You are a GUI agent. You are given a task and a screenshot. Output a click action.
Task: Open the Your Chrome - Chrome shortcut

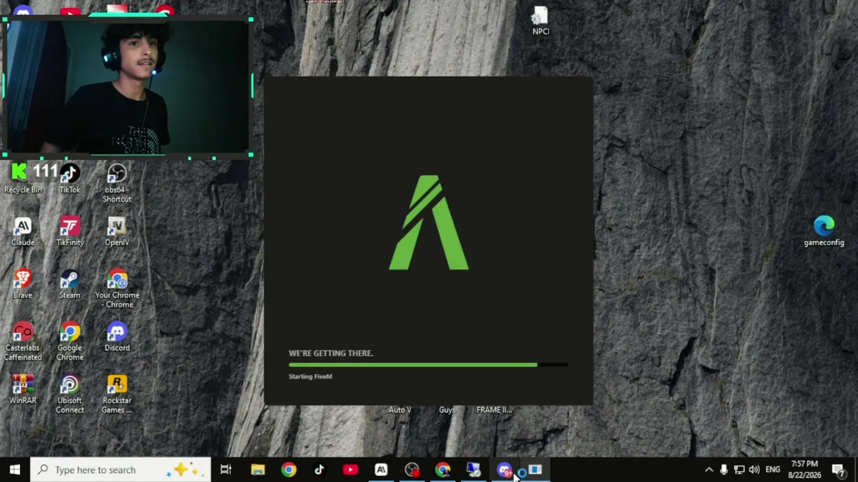pos(117,289)
